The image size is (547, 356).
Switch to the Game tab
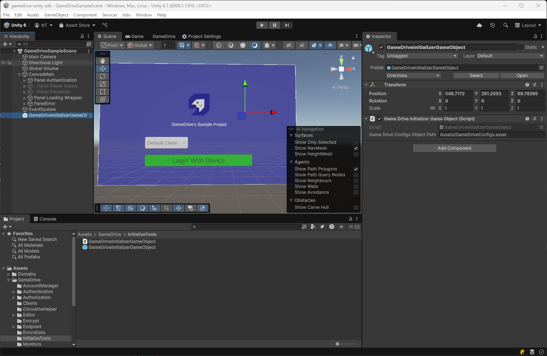[x=135, y=37]
